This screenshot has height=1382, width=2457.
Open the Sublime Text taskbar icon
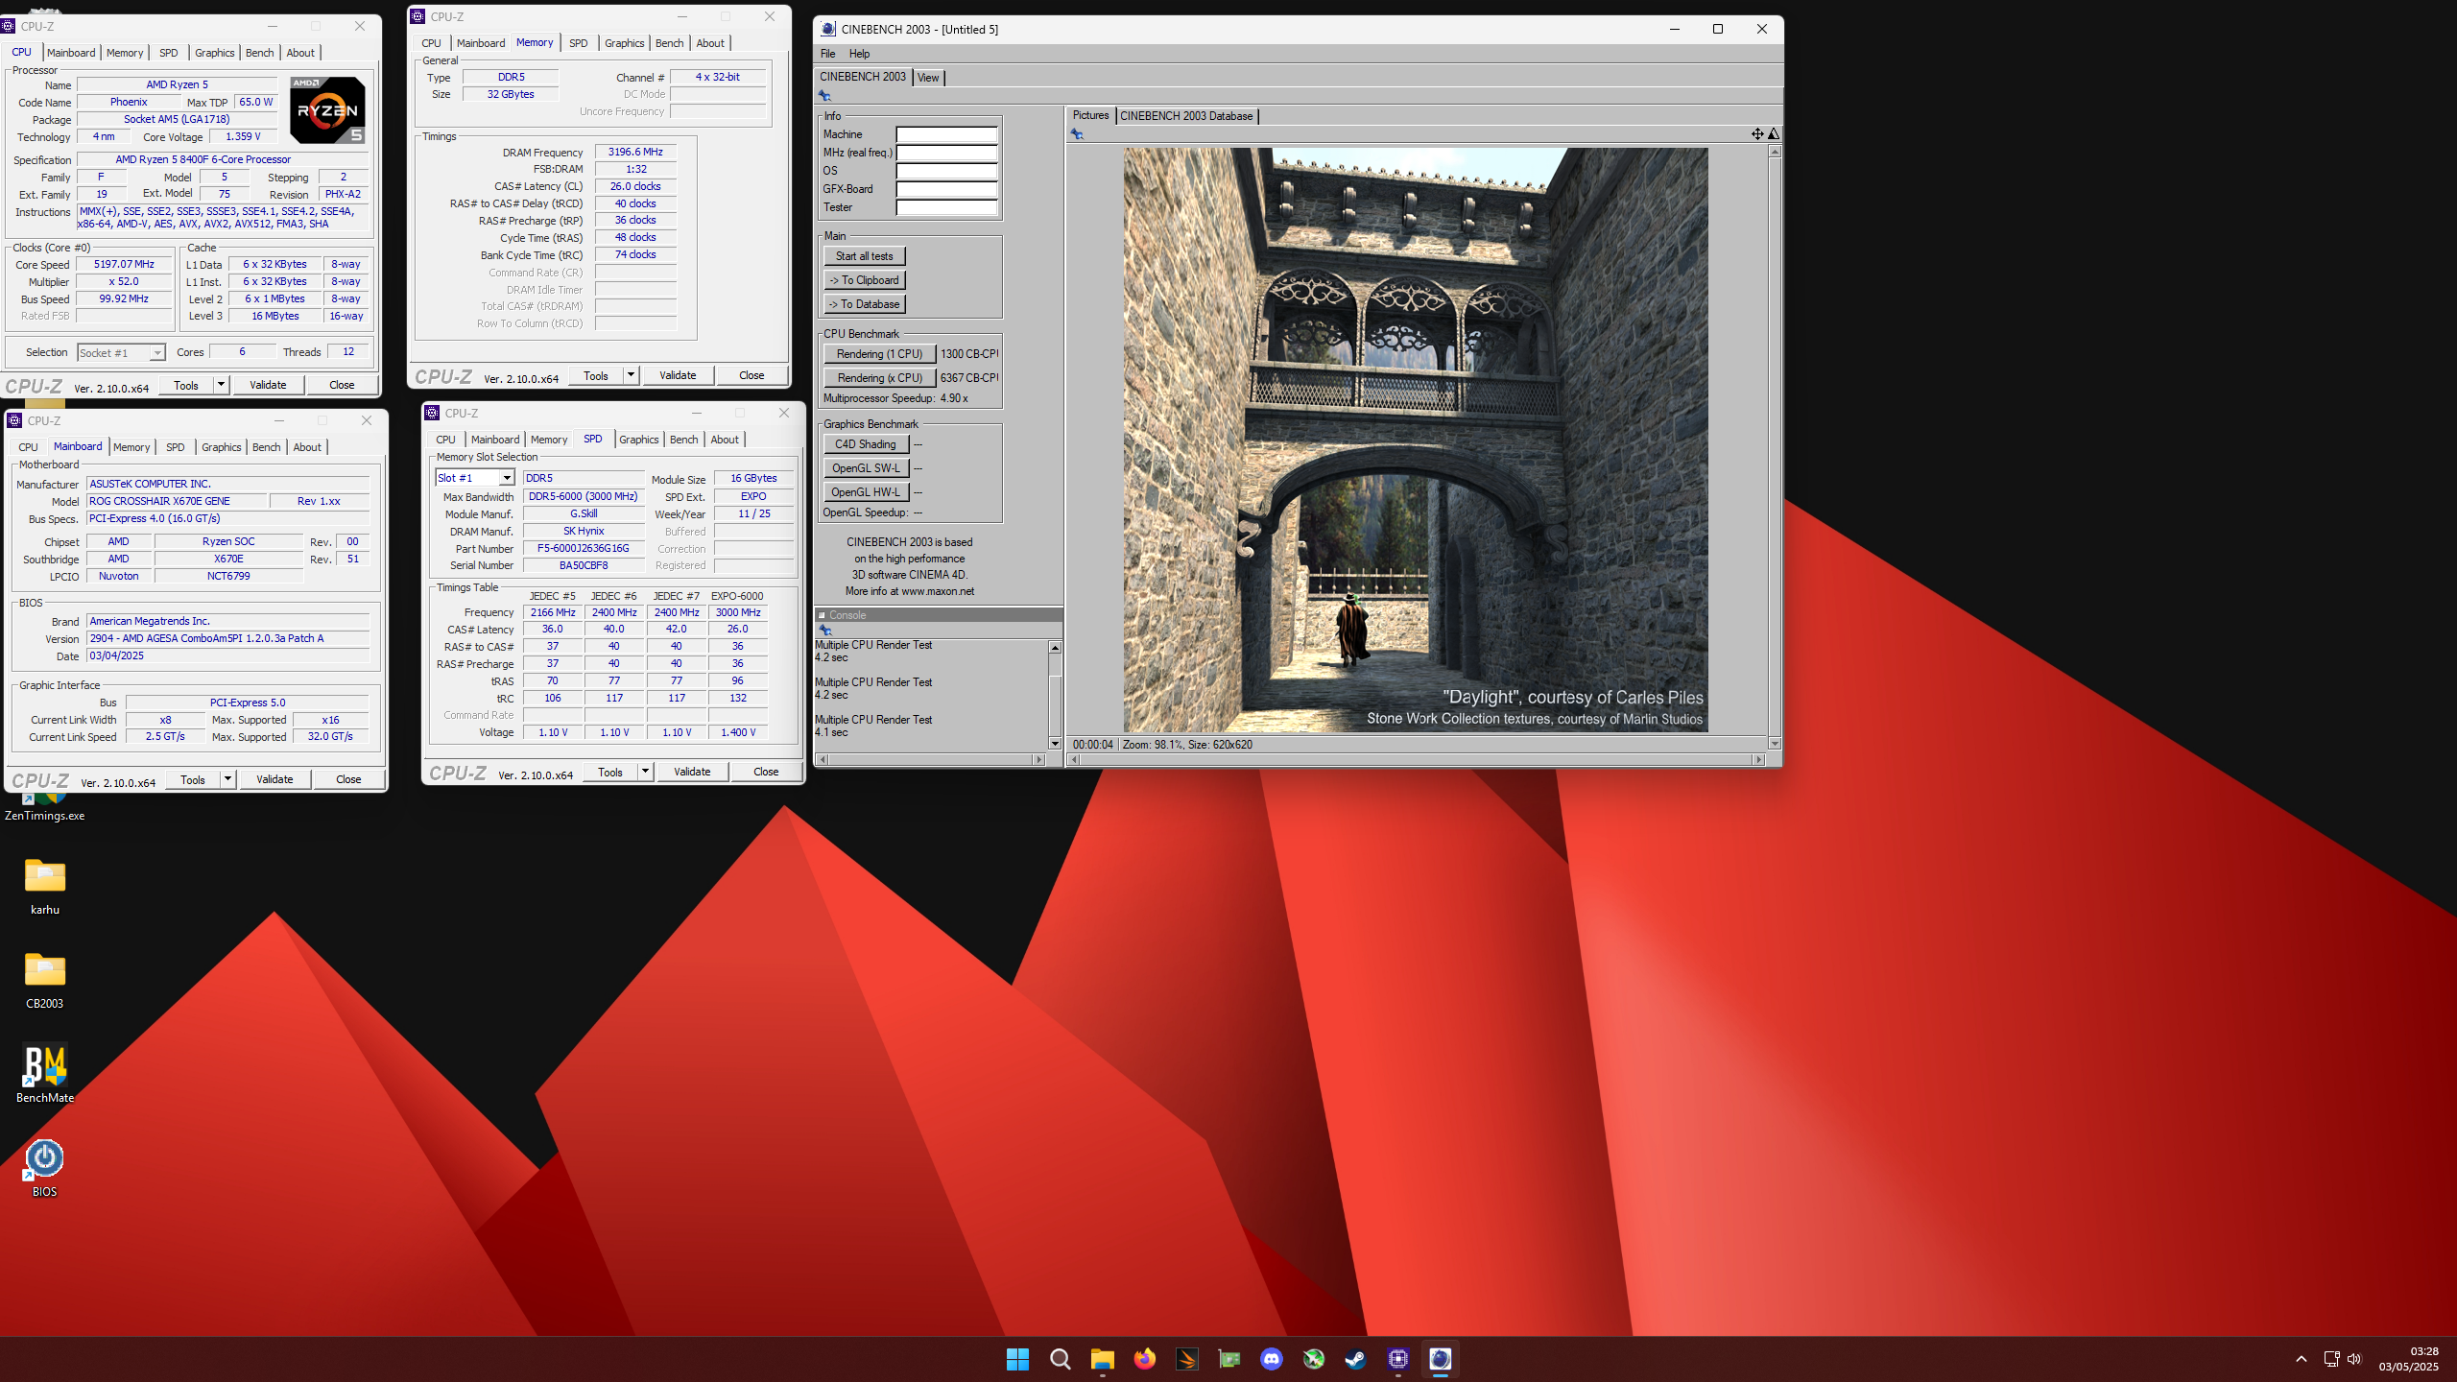pyautogui.click(x=1186, y=1359)
